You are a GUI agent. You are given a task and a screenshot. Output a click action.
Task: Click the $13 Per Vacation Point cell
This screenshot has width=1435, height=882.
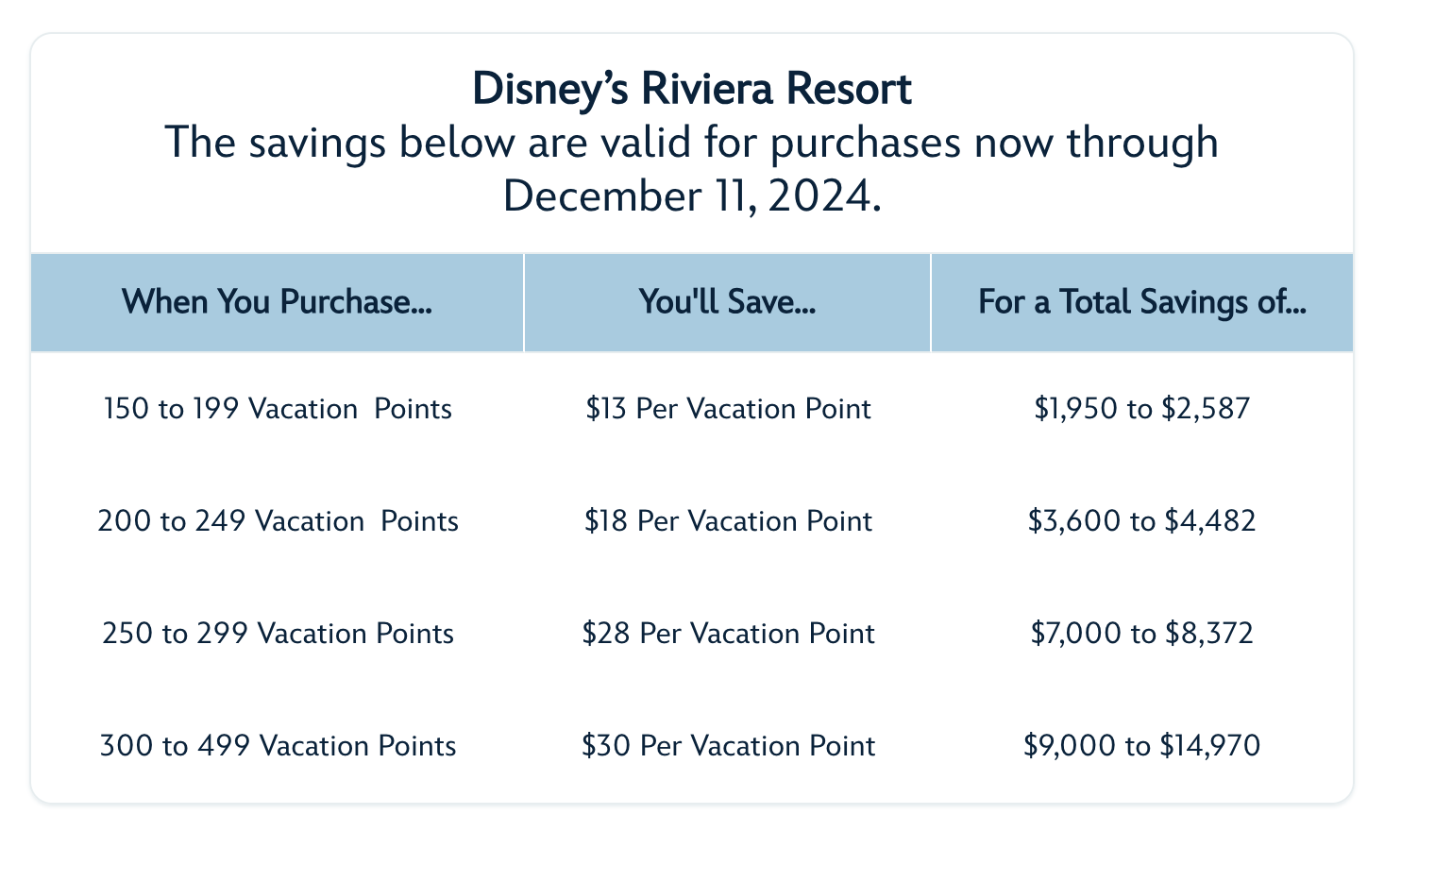click(x=728, y=409)
